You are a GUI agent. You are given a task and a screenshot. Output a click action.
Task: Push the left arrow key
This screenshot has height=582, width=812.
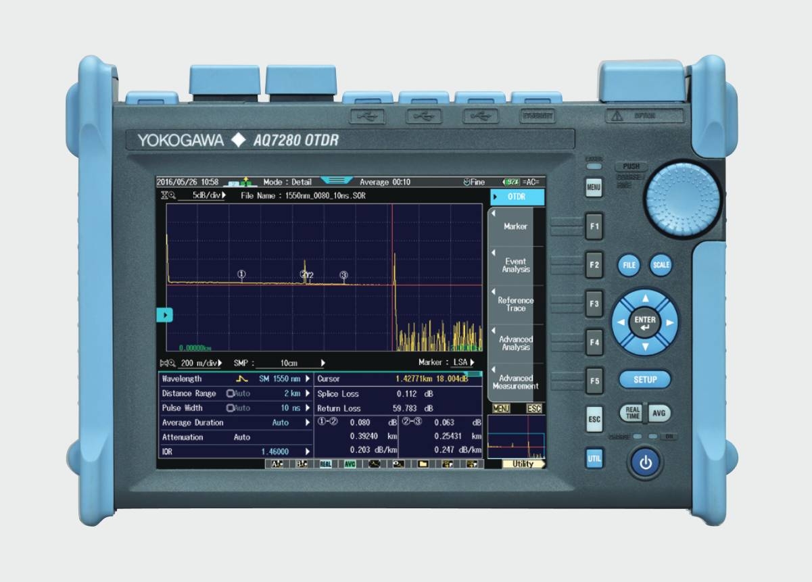pos(621,322)
